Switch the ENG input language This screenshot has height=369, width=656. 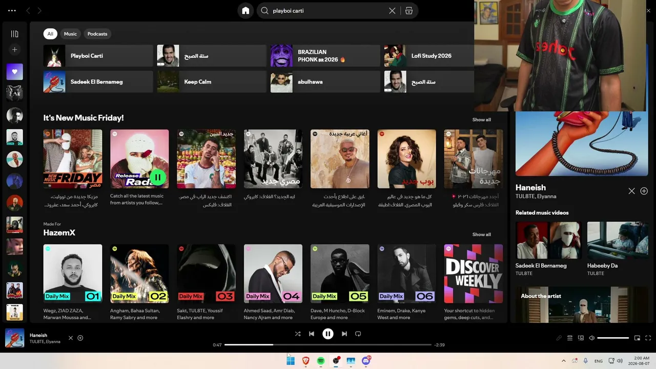tap(599, 361)
